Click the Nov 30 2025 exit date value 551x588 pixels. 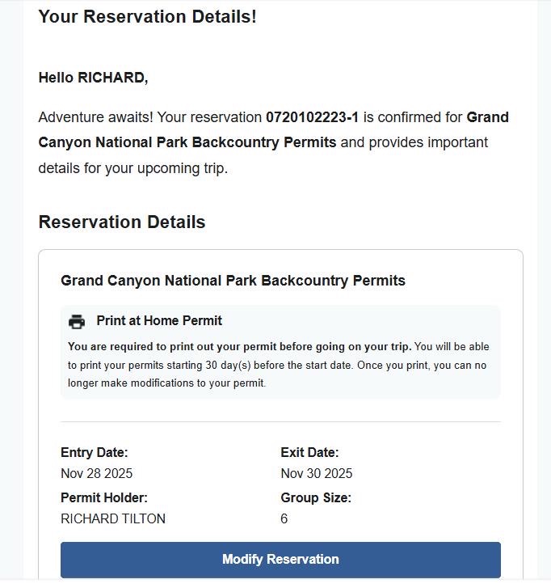(316, 473)
